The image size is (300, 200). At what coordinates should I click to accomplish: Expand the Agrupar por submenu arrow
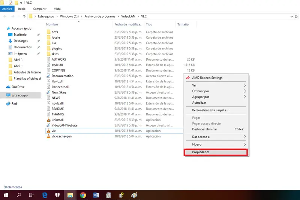[x=245, y=97]
